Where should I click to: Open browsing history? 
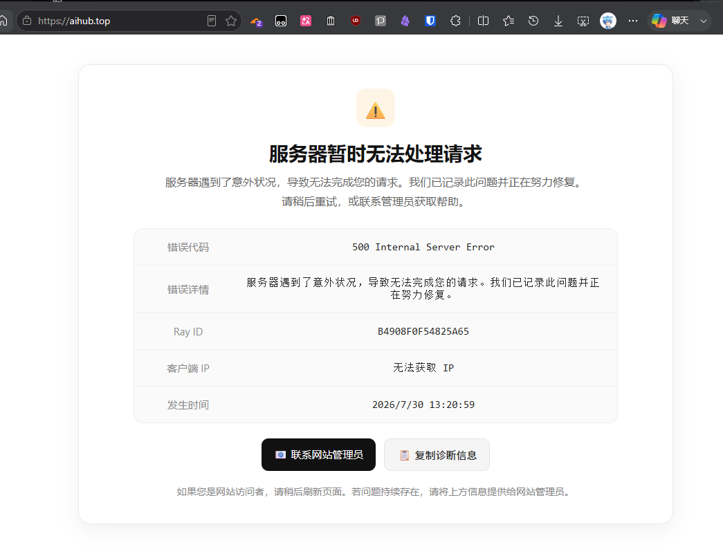[x=533, y=21]
